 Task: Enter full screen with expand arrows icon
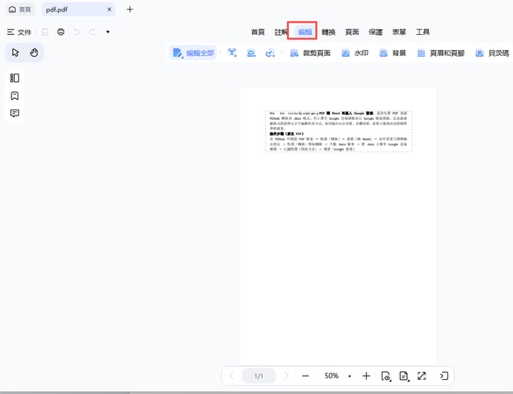tap(422, 376)
